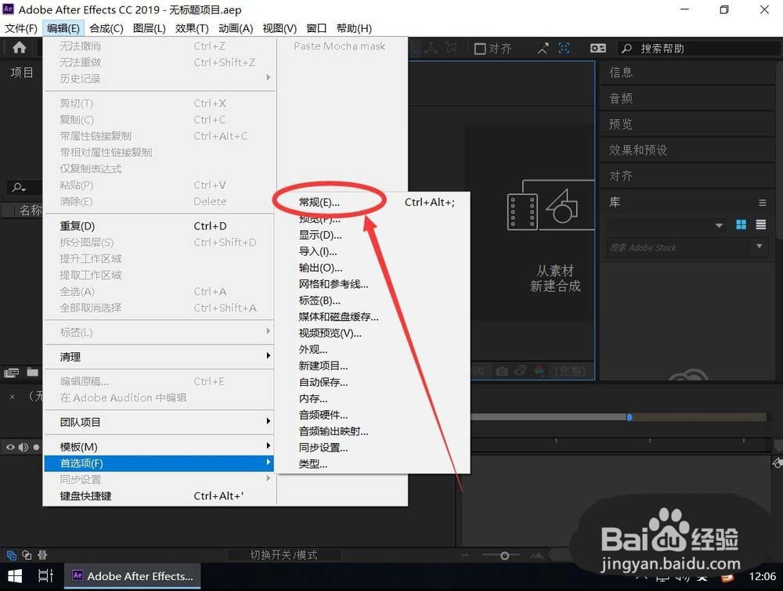Expand the 清理 submenu
The height and width of the screenshot is (591, 783).
(159, 357)
